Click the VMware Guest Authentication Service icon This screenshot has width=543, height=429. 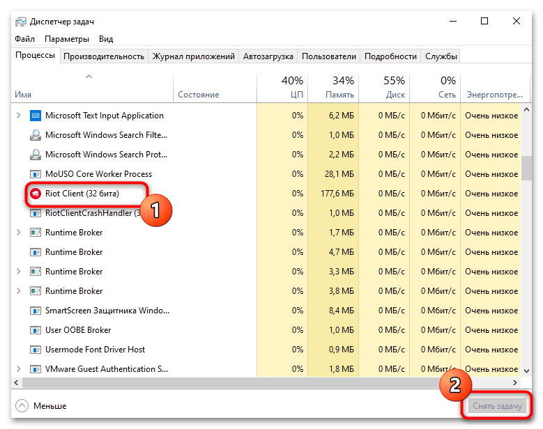(x=36, y=369)
